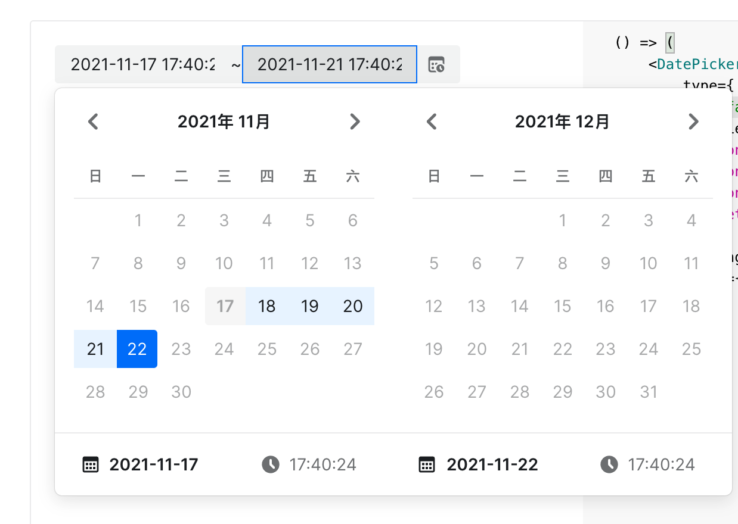Image resolution: width=738 pixels, height=524 pixels.
Task: Click the previous-month arrow on the December panel
Action: click(431, 121)
